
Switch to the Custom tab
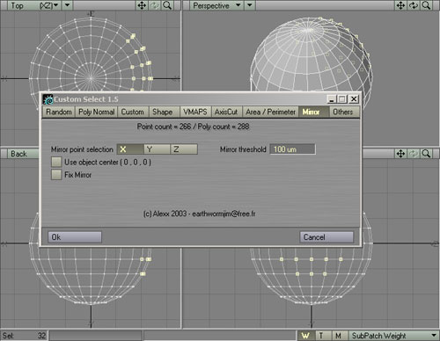(133, 112)
